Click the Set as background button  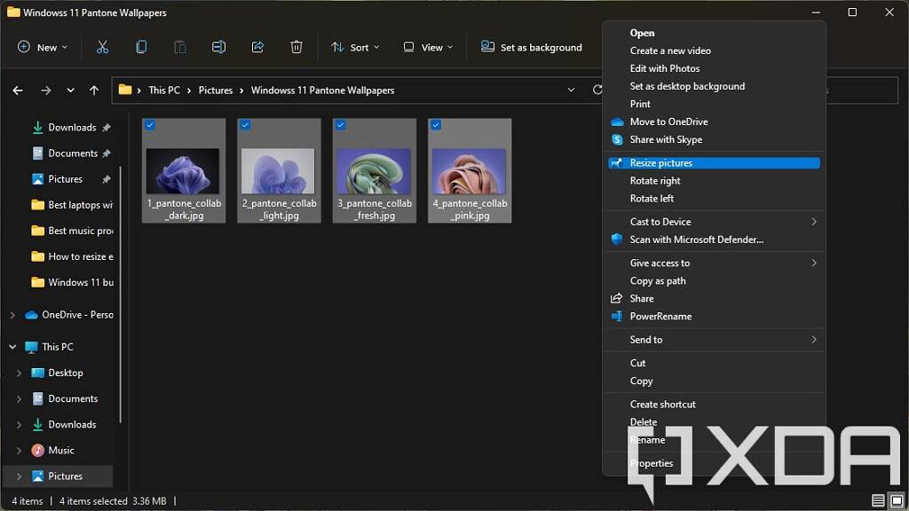pyautogui.click(x=533, y=47)
